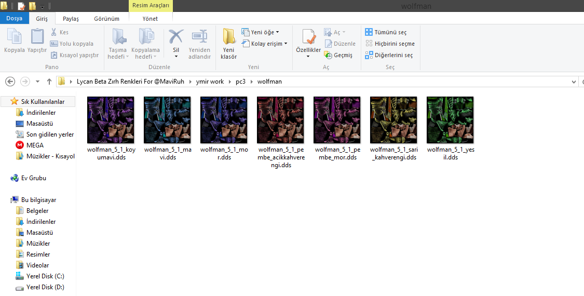584x296 pixels.
Task: Click the 'pc3' breadcrumb segment
Action: click(x=240, y=81)
